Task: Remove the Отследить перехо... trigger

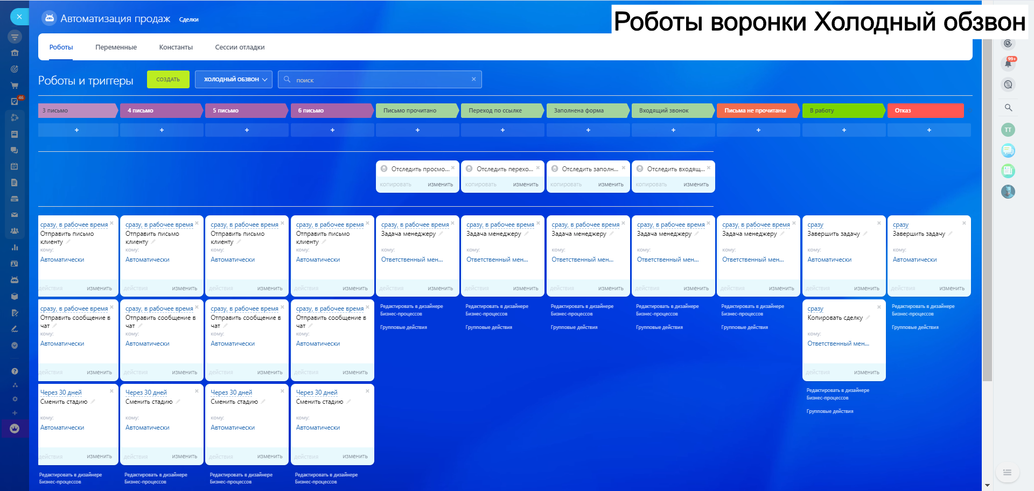Action: pos(538,167)
